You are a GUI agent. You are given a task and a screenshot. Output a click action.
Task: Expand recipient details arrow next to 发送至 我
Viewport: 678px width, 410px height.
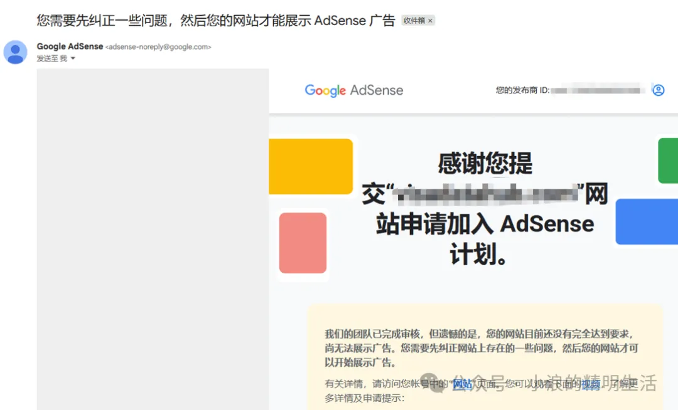(73, 58)
